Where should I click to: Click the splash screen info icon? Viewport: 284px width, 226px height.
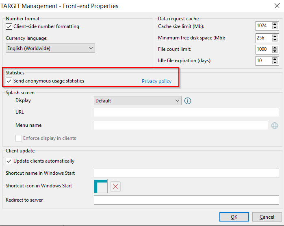[187, 101]
